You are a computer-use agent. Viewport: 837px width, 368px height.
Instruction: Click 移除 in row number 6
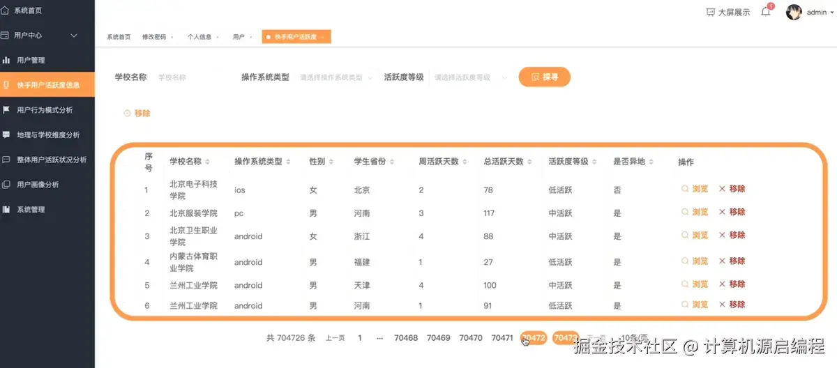(x=732, y=305)
